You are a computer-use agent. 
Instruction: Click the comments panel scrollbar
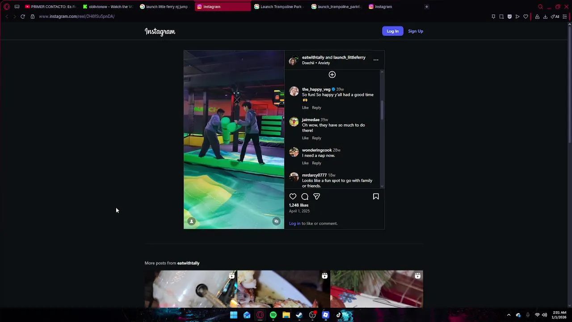click(x=382, y=110)
